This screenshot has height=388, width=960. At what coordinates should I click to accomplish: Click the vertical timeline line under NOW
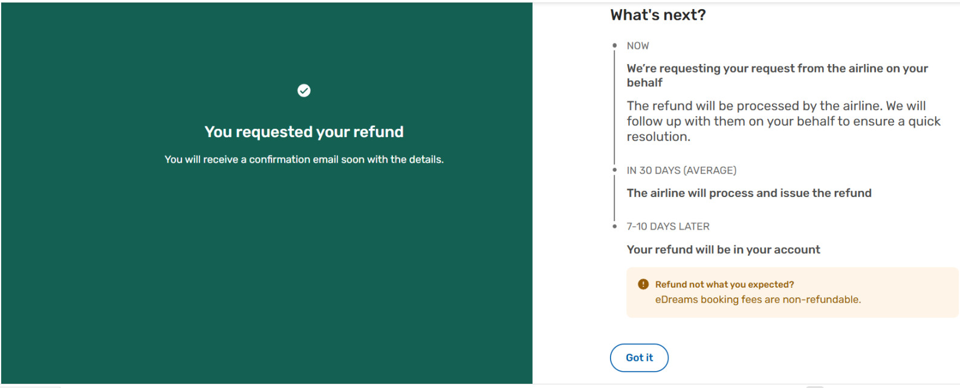point(615,109)
